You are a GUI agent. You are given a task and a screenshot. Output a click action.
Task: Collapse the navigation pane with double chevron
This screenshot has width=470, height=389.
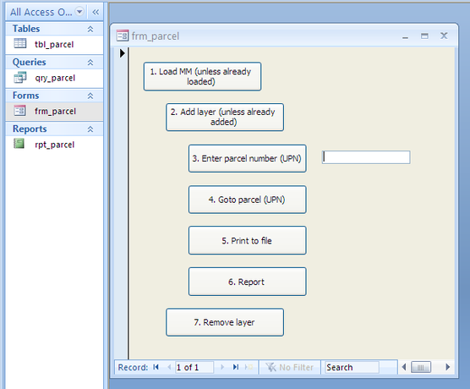[96, 12]
